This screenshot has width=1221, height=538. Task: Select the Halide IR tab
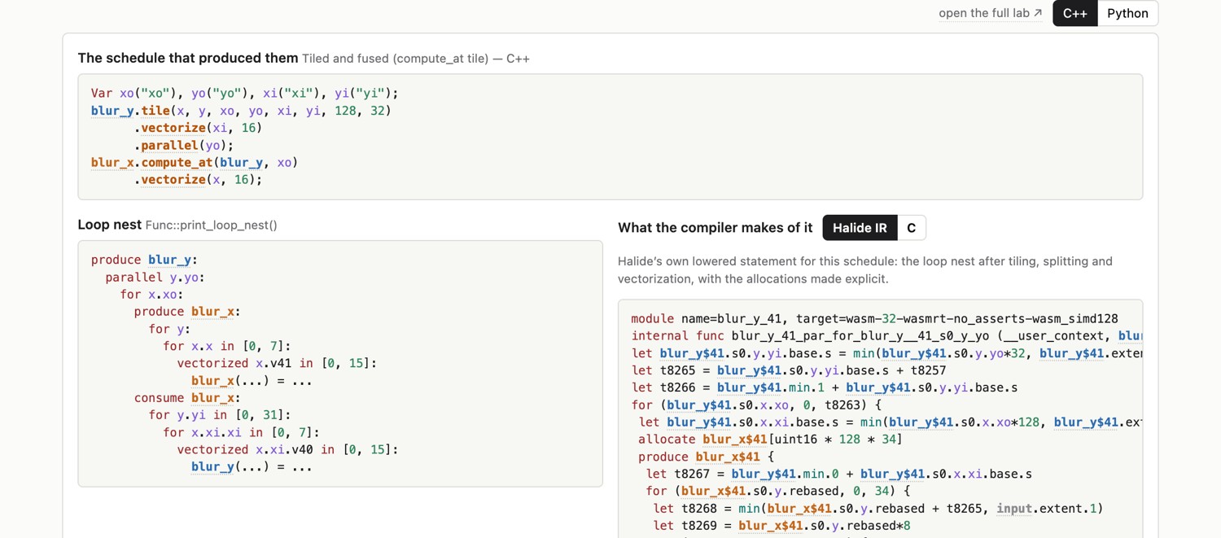(860, 228)
